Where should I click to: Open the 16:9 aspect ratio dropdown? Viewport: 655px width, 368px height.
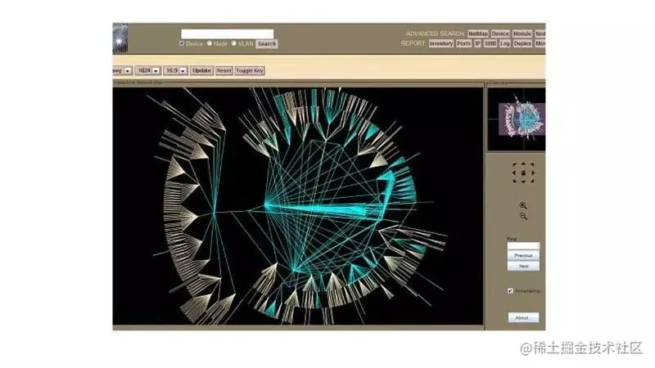tap(175, 71)
